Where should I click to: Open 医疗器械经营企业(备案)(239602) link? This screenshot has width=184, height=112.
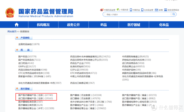(x=88, y=108)
